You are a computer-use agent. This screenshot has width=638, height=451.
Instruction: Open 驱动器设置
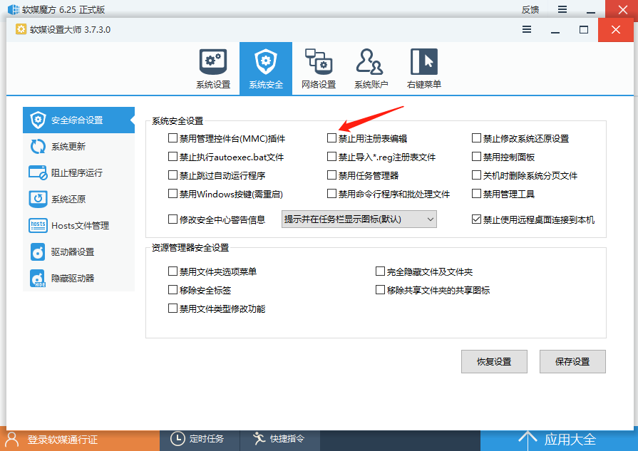(x=76, y=252)
